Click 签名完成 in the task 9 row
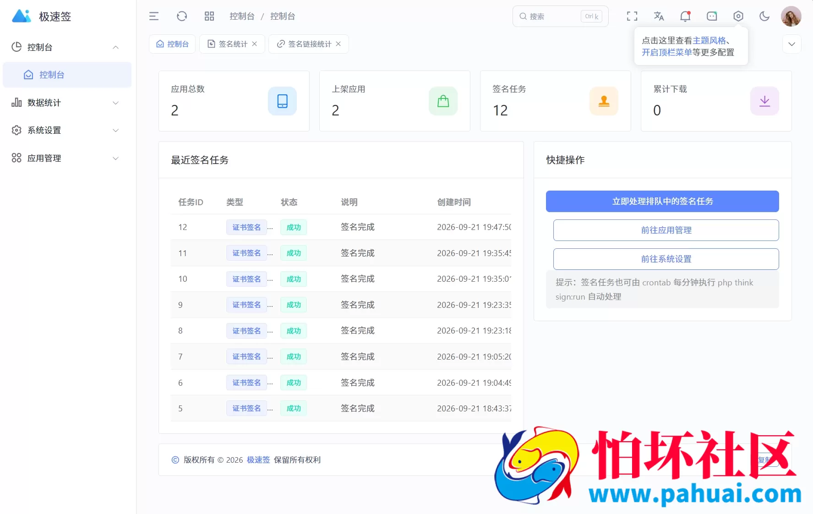The image size is (813, 514). point(358,305)
